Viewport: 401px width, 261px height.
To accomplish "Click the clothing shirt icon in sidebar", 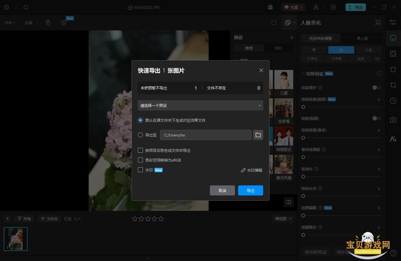I will 393,69.
